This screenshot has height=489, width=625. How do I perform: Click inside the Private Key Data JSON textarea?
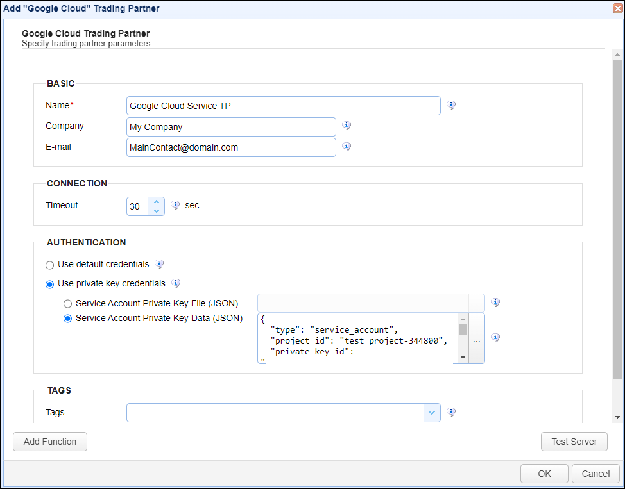click(x=357, y=338)
